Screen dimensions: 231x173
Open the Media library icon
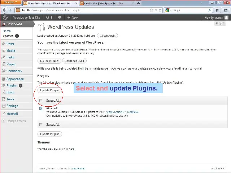pyautogui.click(x=3, y=51)
